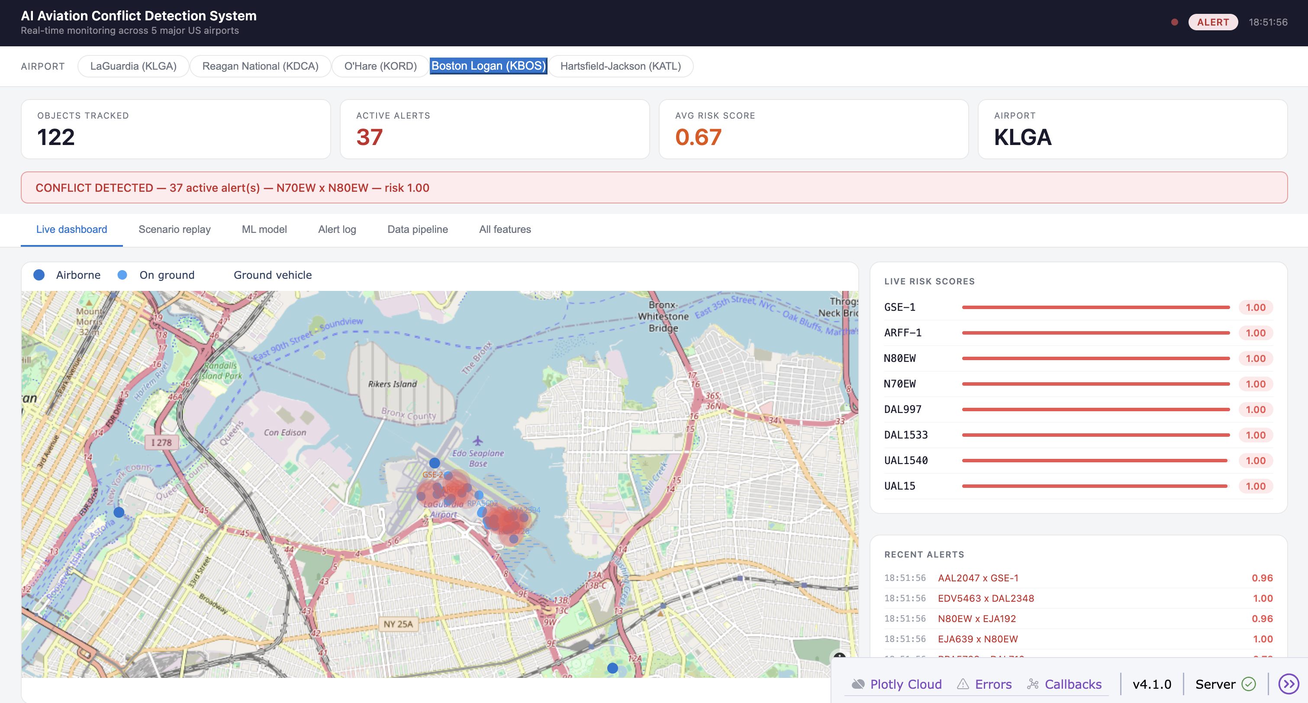Click the green Server status checkmark
Screen dimensions: 1308x703
(1249, 684)
